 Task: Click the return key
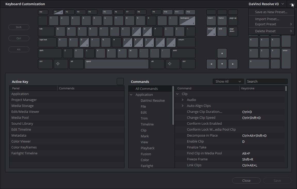pos(186,42)
